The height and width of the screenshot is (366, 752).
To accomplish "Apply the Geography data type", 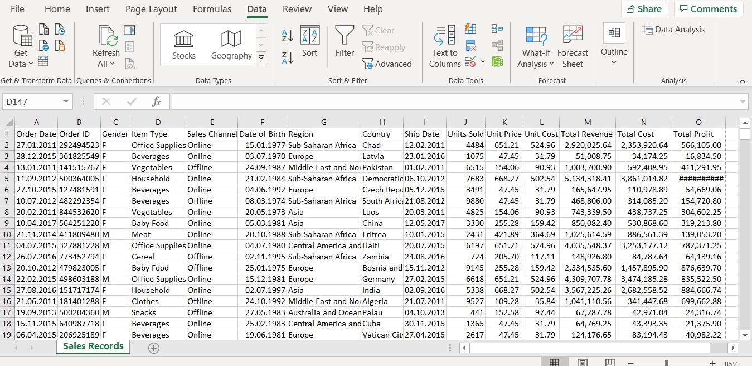I will tap(231, 45).
